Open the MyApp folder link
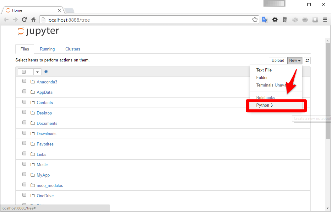 [43, 175]
